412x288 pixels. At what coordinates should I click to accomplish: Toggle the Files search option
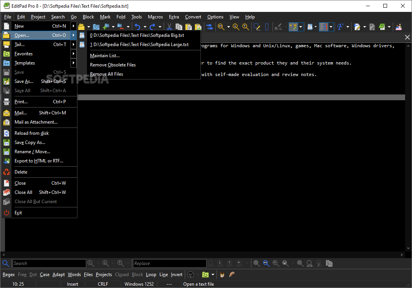pos(88,275)
